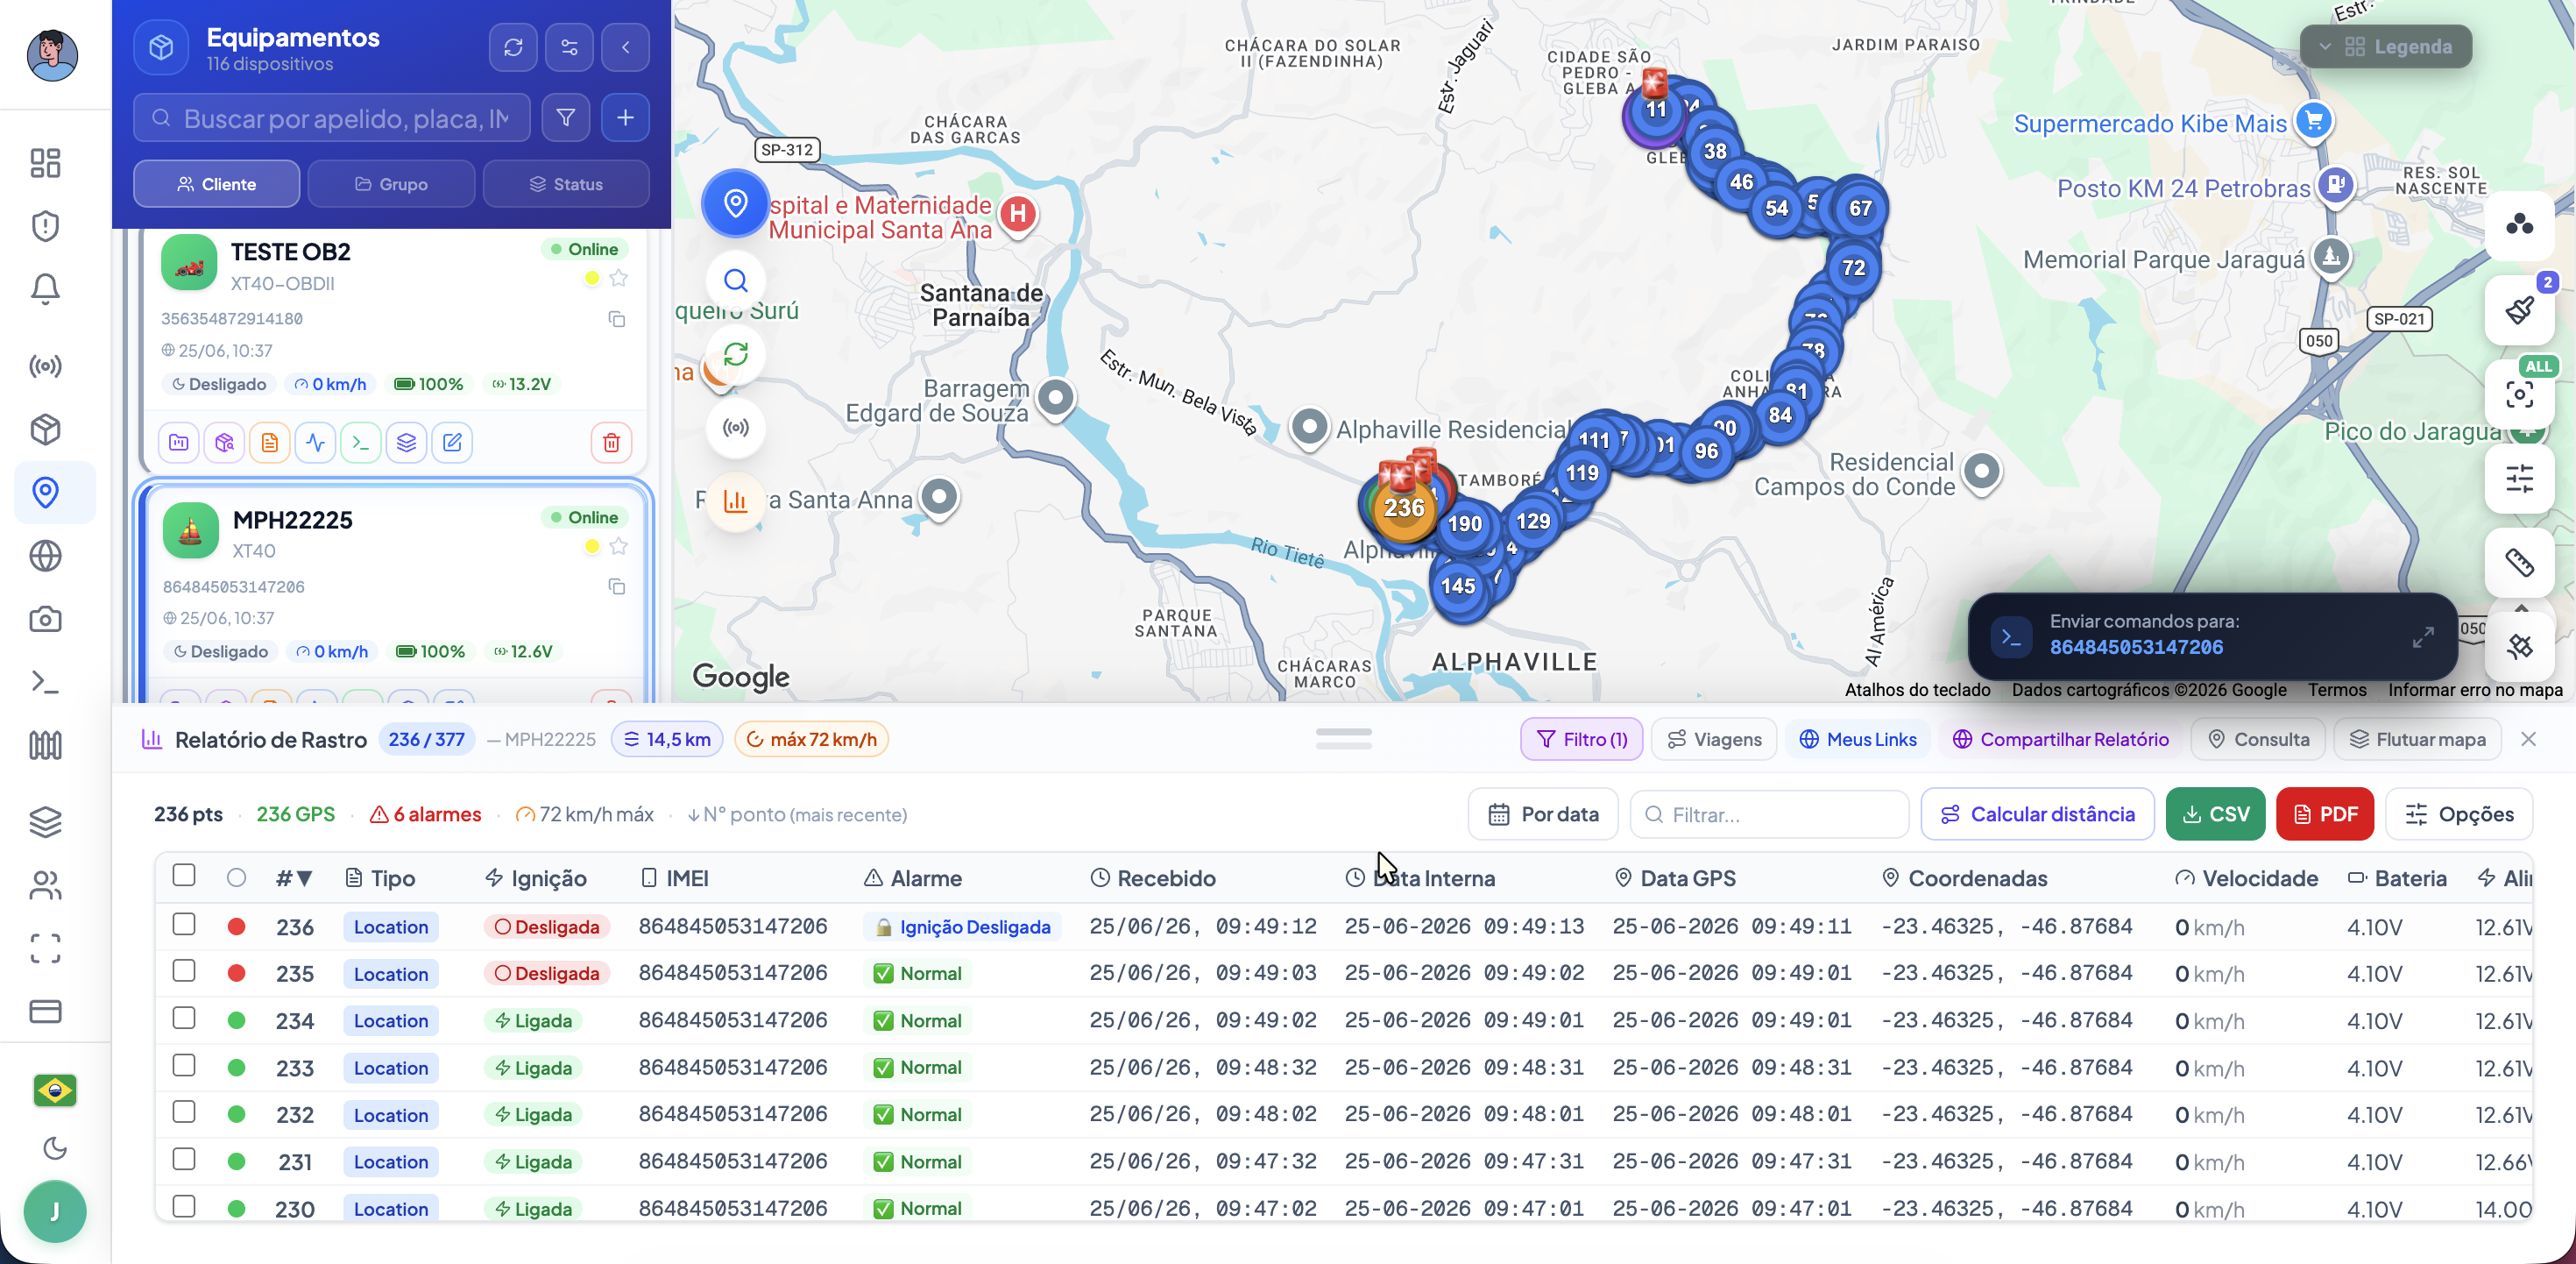Copy IMEI of TESTE OB2 device

617,319
